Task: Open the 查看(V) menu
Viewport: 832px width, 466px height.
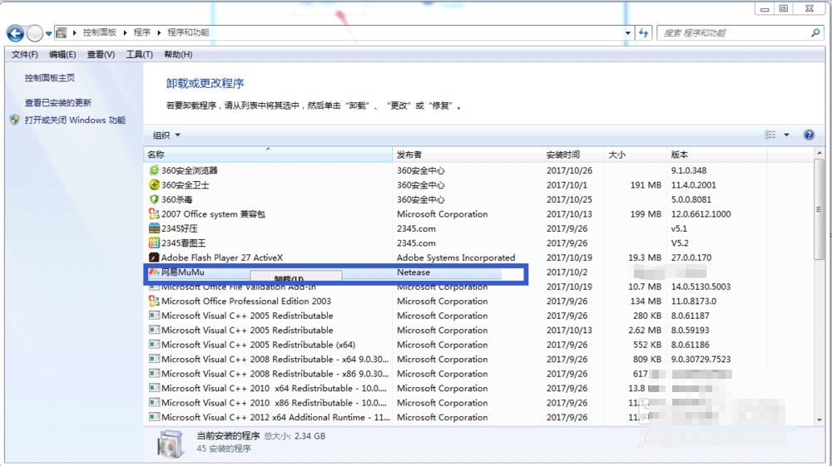Action: click(x=101, y=55)
